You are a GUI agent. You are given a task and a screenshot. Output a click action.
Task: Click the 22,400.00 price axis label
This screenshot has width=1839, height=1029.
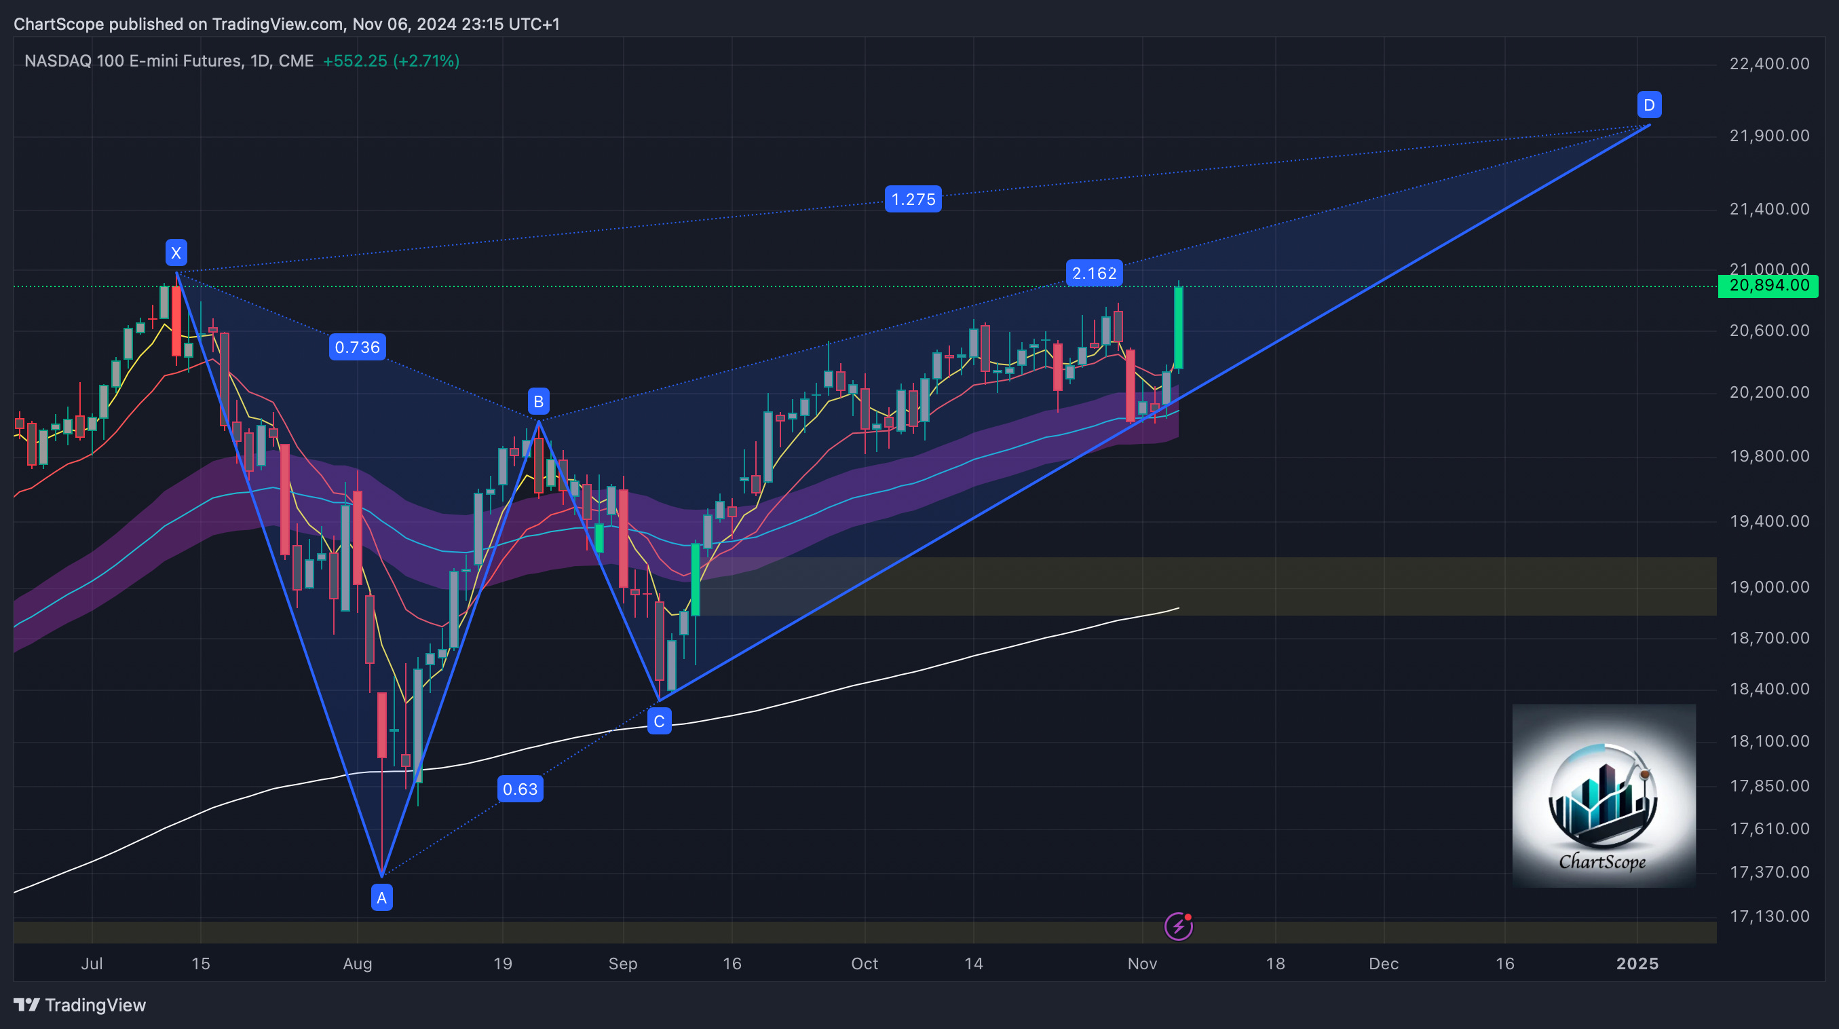[x=1769, y=64]
